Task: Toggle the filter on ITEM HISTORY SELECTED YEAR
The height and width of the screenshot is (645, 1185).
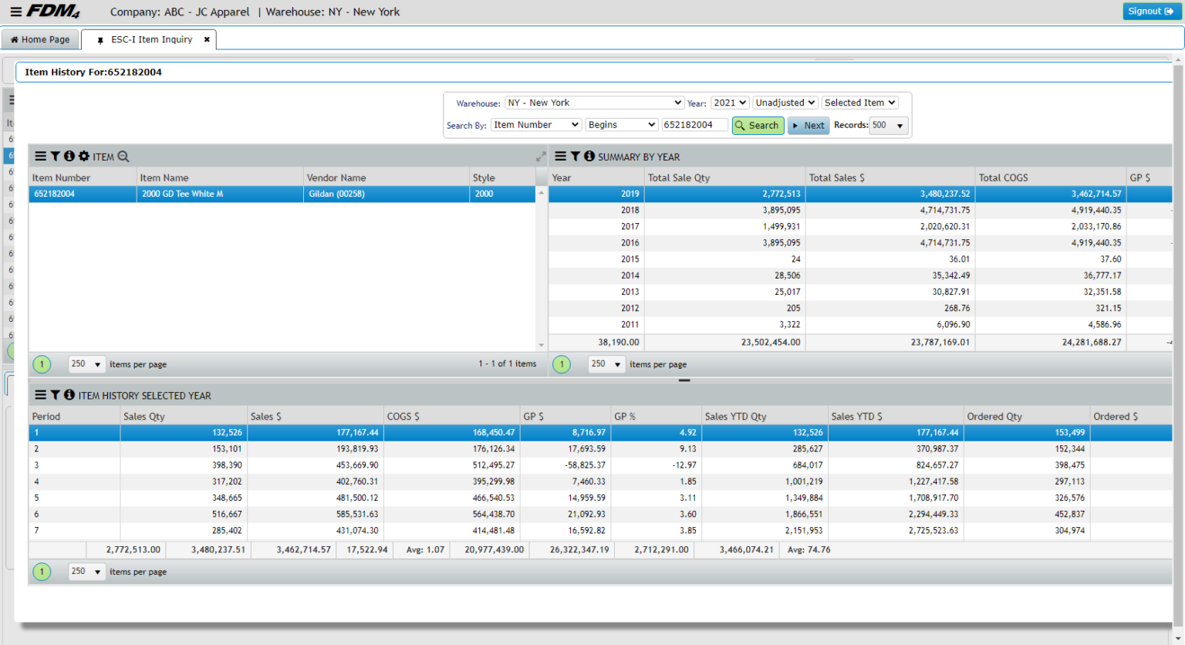Action: (55, 394)
